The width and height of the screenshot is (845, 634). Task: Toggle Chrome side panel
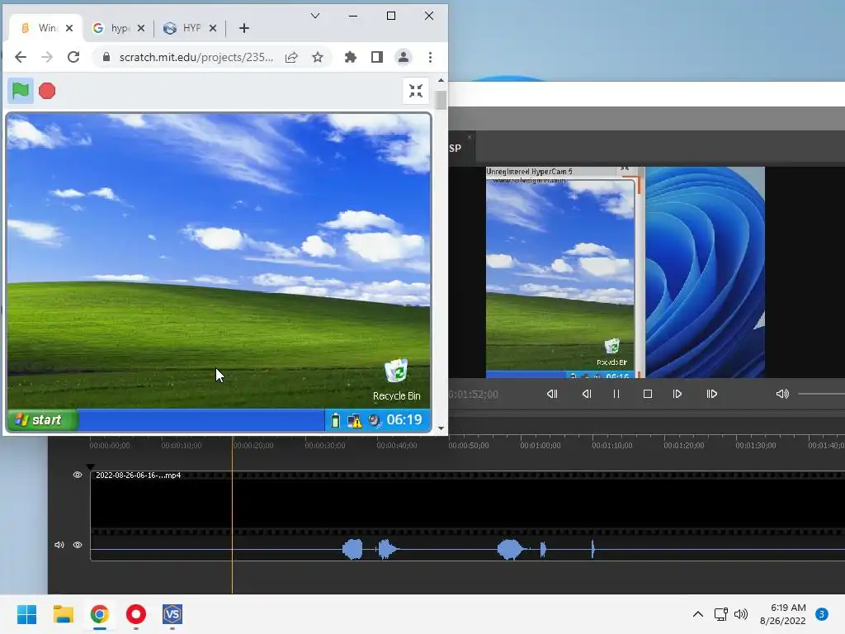point(377,57)
